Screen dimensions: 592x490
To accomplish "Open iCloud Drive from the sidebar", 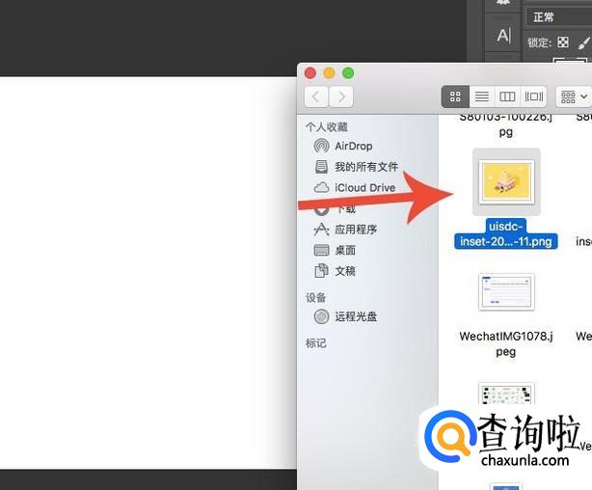I will pyautogui.click(x=364, y=187).
